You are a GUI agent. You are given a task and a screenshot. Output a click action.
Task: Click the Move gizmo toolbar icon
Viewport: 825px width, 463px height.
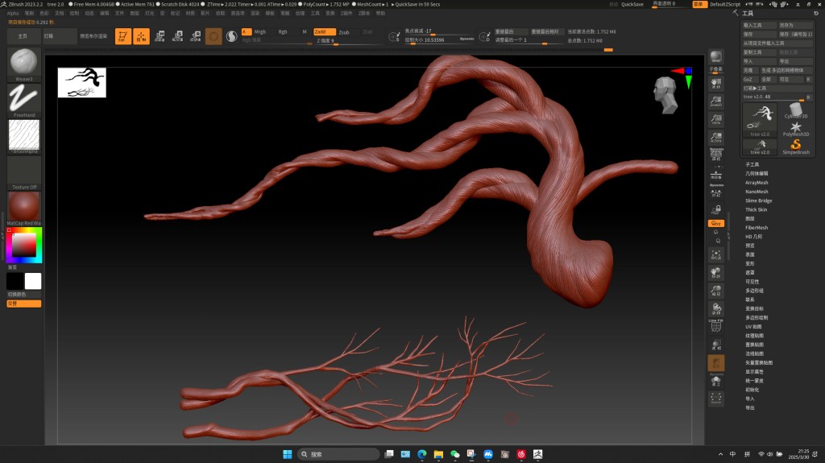pyautogui.click(x=160, y=36)
